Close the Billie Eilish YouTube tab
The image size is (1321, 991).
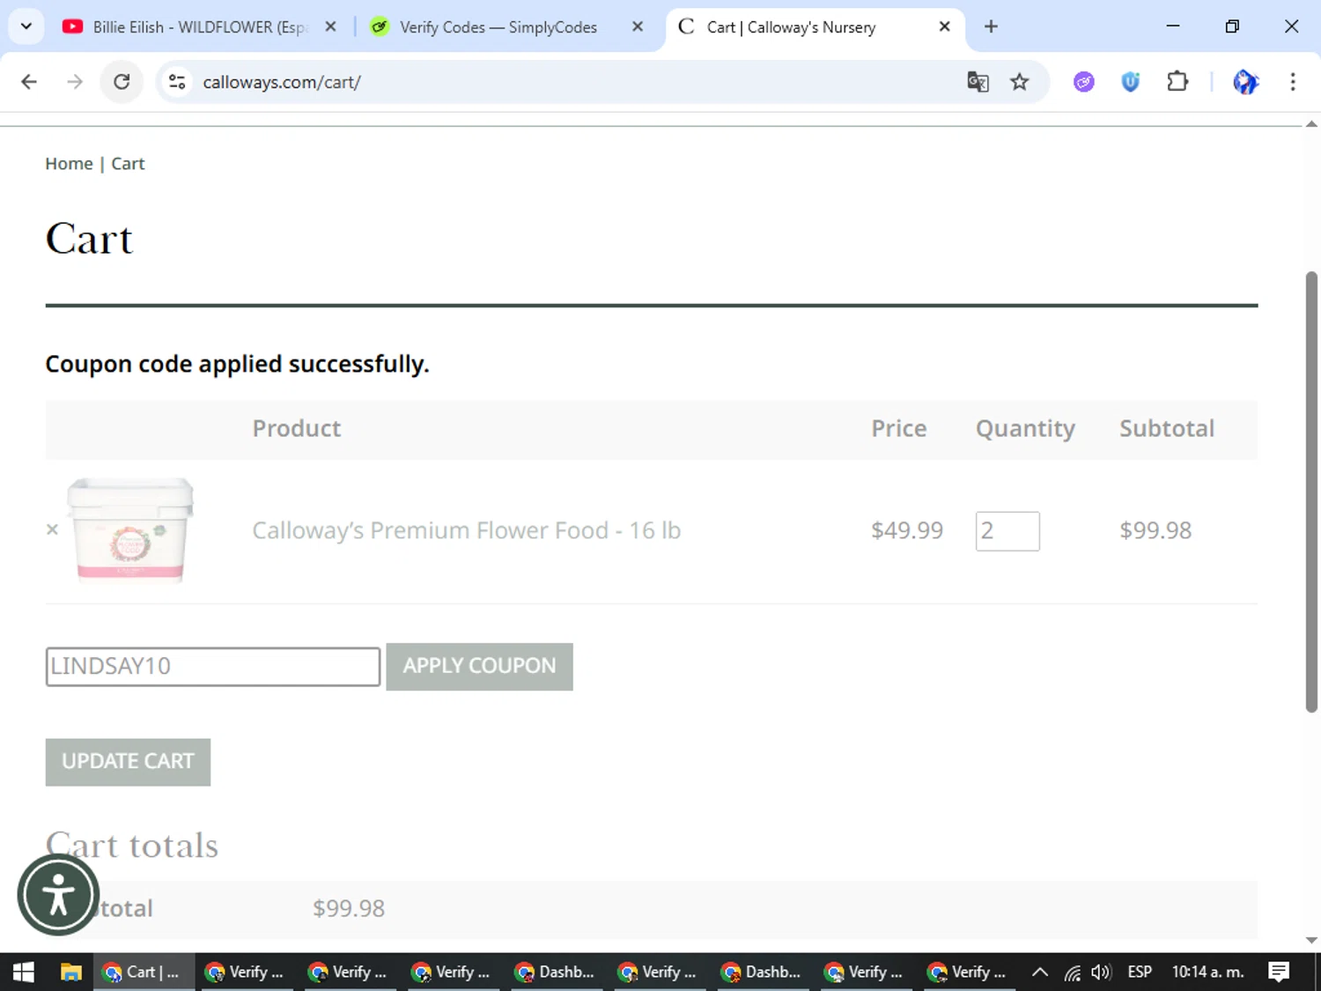click(330, 27)
